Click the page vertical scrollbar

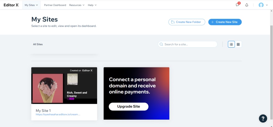271,72
